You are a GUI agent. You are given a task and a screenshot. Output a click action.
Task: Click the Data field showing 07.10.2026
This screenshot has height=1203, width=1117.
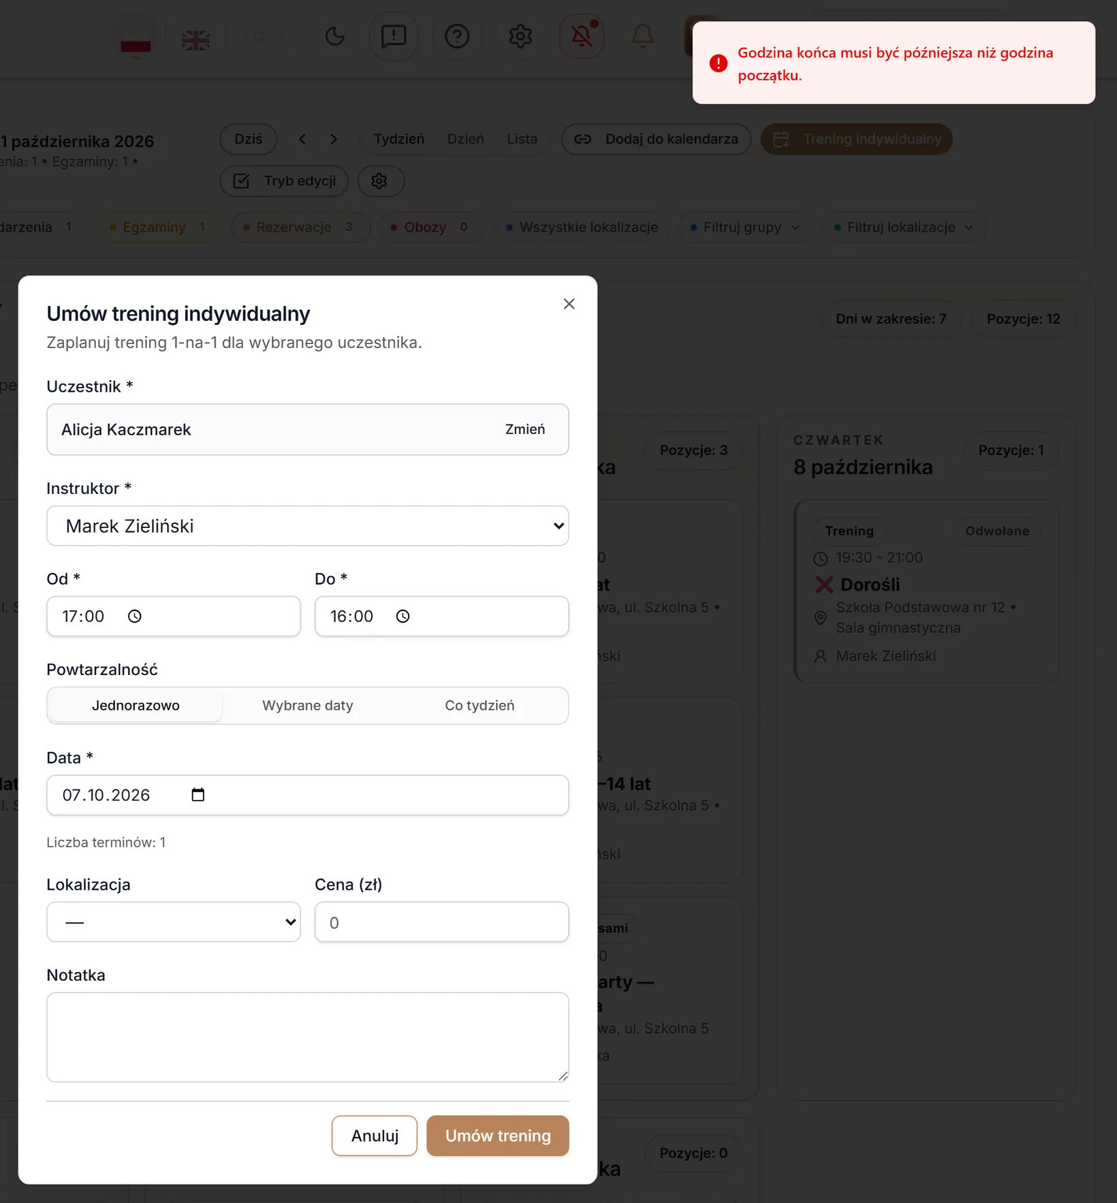tap(308, 795)
